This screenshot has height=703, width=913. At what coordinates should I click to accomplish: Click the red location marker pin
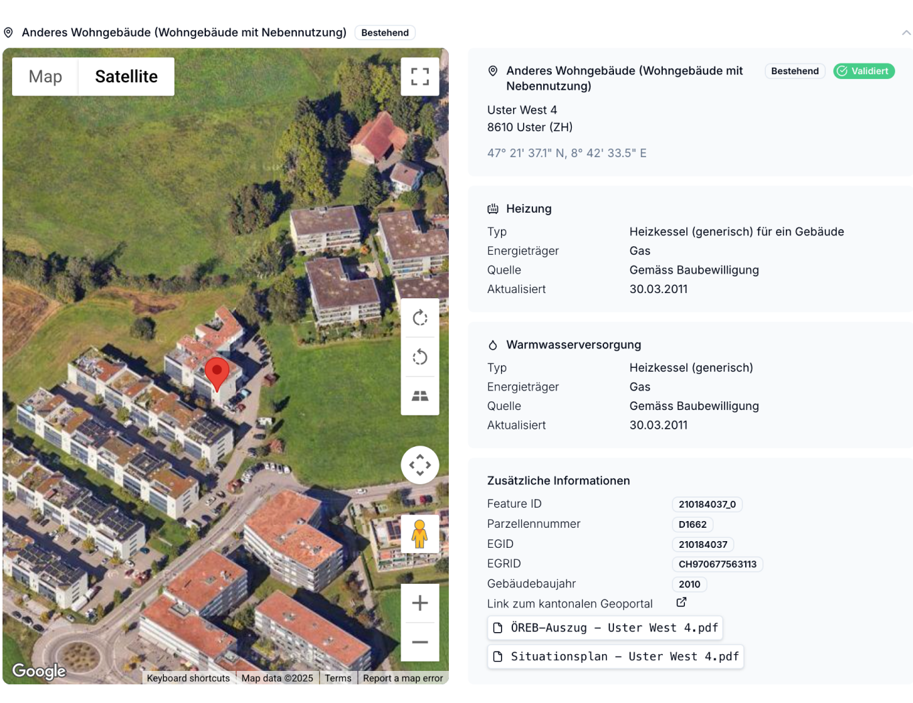pyautogui.click(x=217, y=372)
